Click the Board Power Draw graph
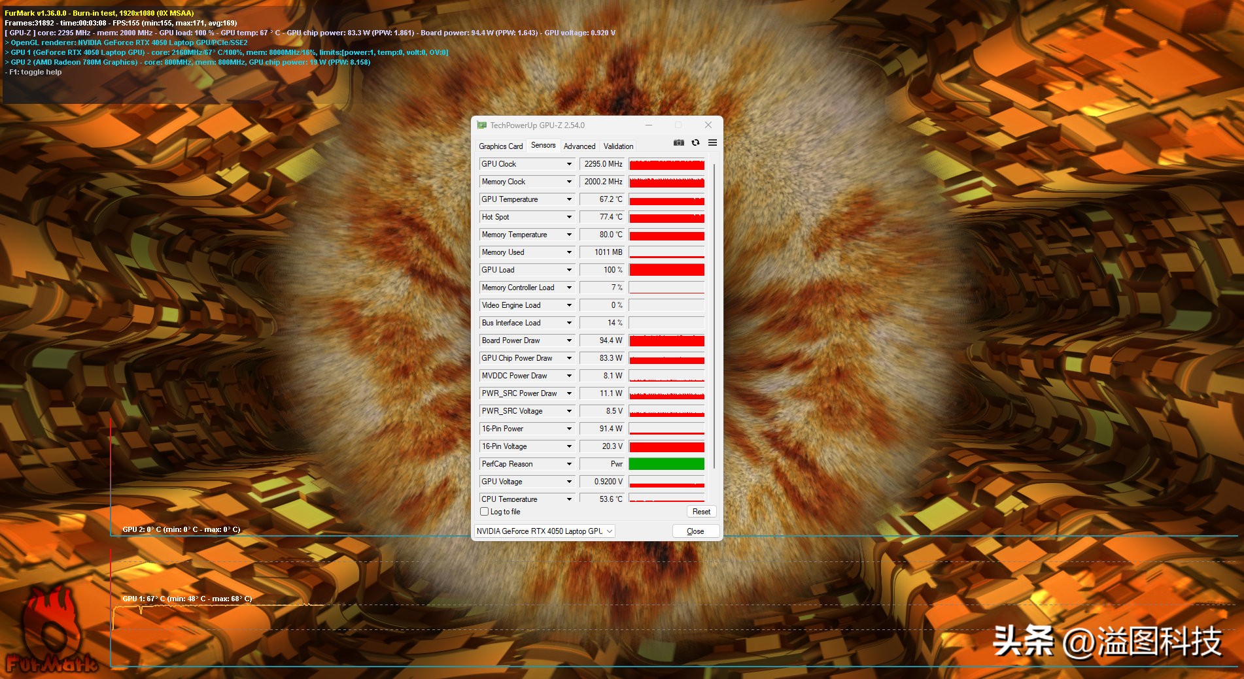The image size is (1244, 679). [666, 340]
